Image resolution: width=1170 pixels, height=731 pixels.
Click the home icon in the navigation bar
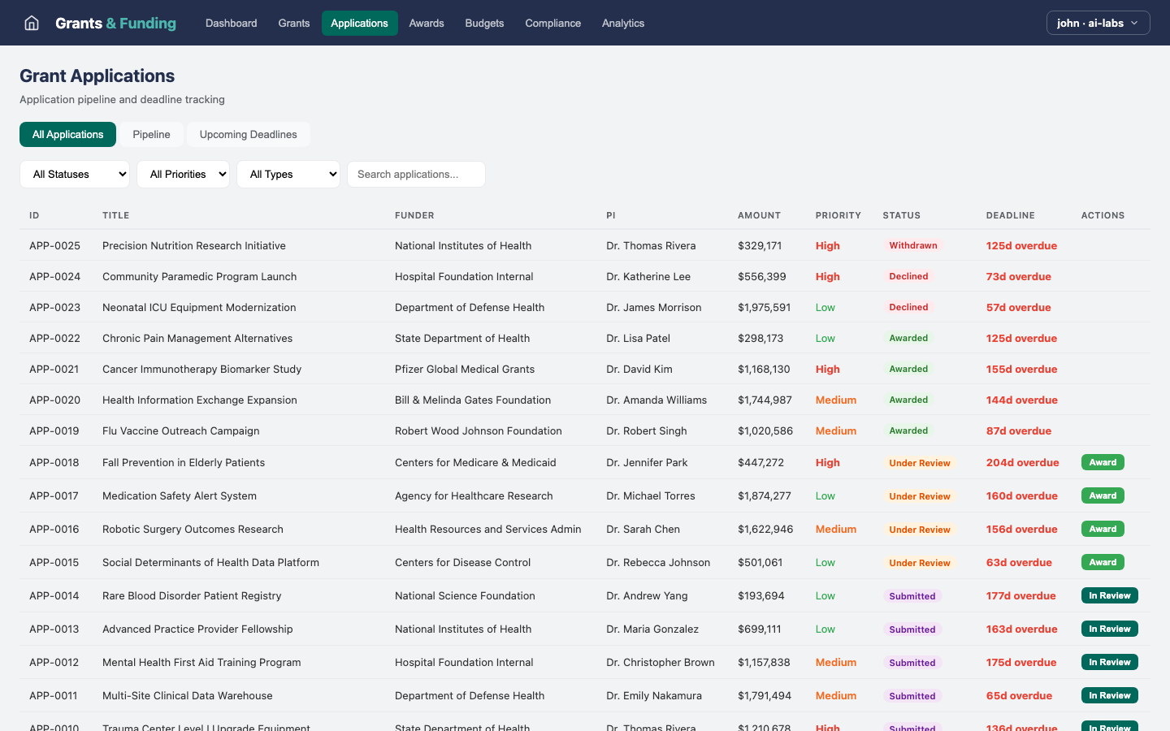pos(31,23)
